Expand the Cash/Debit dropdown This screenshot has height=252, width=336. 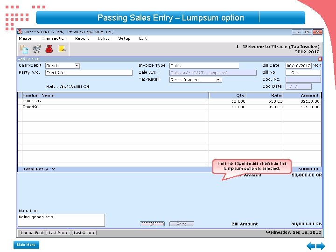tap(77, 66)
